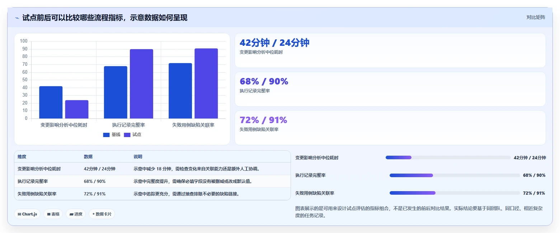Viewport: 560px width, 233px height.
Task: Click 执行记录完整率 caption in data card
Action: pos(255,91)
